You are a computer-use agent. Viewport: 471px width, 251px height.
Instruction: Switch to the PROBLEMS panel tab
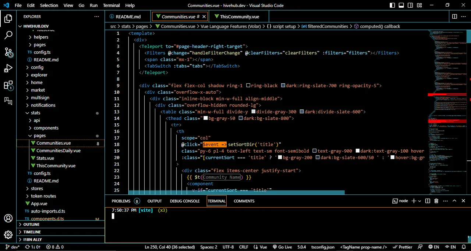(x=121, y=201)
